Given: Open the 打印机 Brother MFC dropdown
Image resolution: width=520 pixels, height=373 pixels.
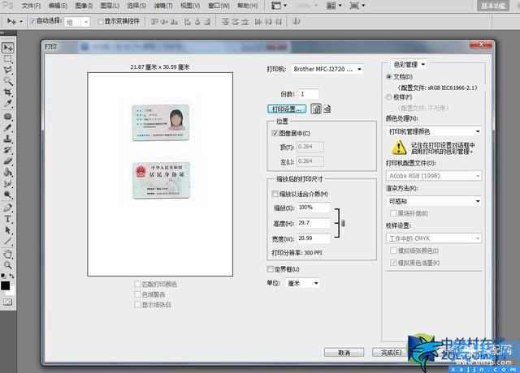Looking at the screenshot, I should 327,69.
